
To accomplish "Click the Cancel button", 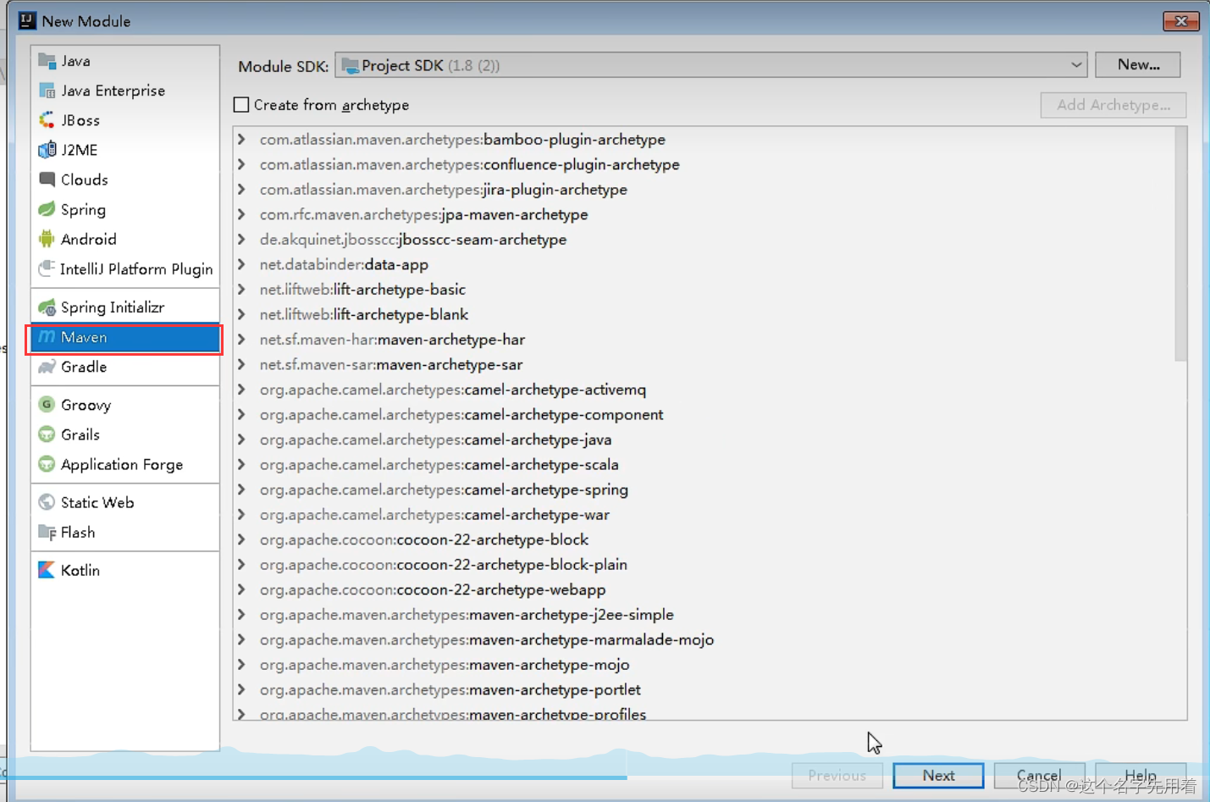I will click(x=1039, y=775).
